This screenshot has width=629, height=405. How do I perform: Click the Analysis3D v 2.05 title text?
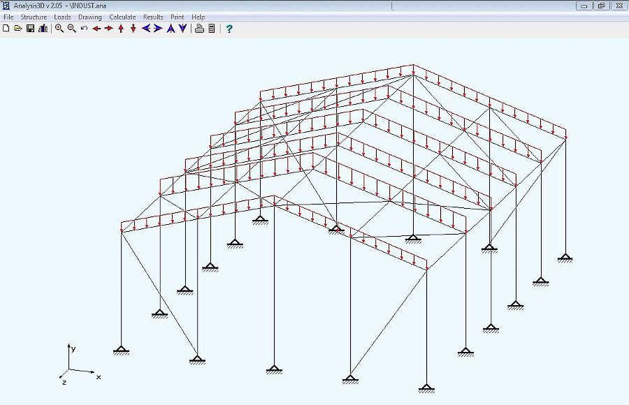pyautogui.click(x=38, y=6)
